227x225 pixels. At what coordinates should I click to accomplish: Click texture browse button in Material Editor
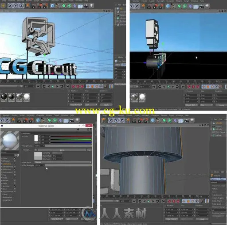point(90,150)
